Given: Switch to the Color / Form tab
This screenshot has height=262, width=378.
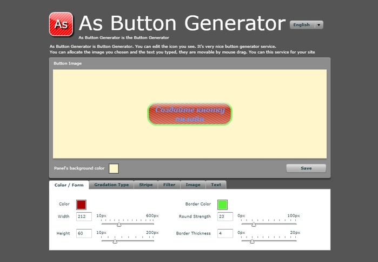Looking at the screenshot, I should tap(69, 185).
